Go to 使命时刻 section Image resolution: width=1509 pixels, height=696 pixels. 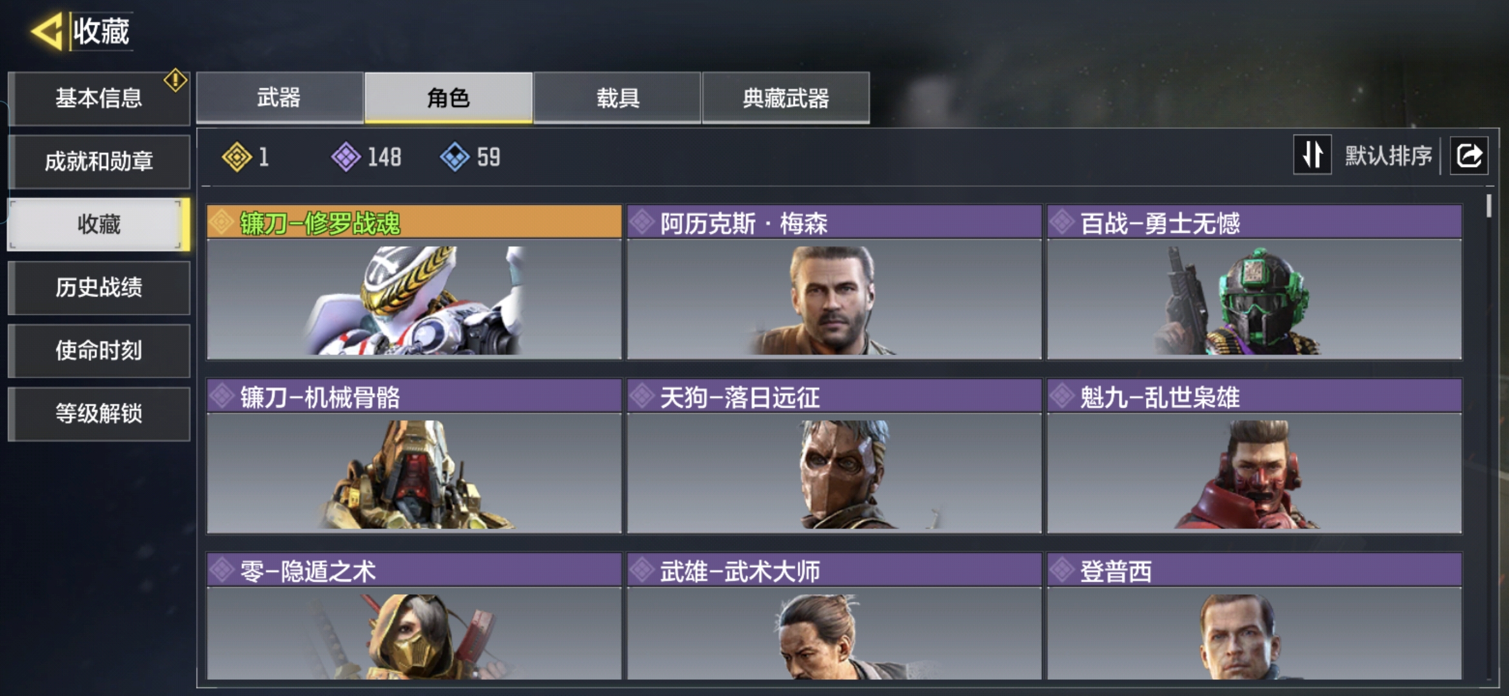(x=99, y=351)
